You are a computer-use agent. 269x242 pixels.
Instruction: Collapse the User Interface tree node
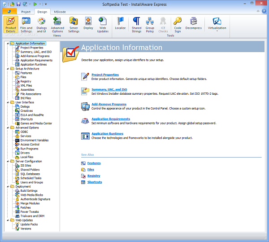coord(8,102)
